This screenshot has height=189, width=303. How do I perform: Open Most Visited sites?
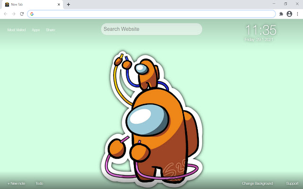click(17, 30)
